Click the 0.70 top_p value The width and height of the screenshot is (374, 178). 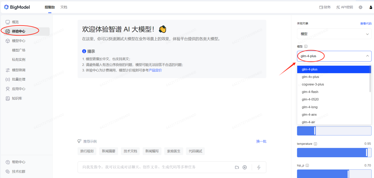[x=367, y=165]
